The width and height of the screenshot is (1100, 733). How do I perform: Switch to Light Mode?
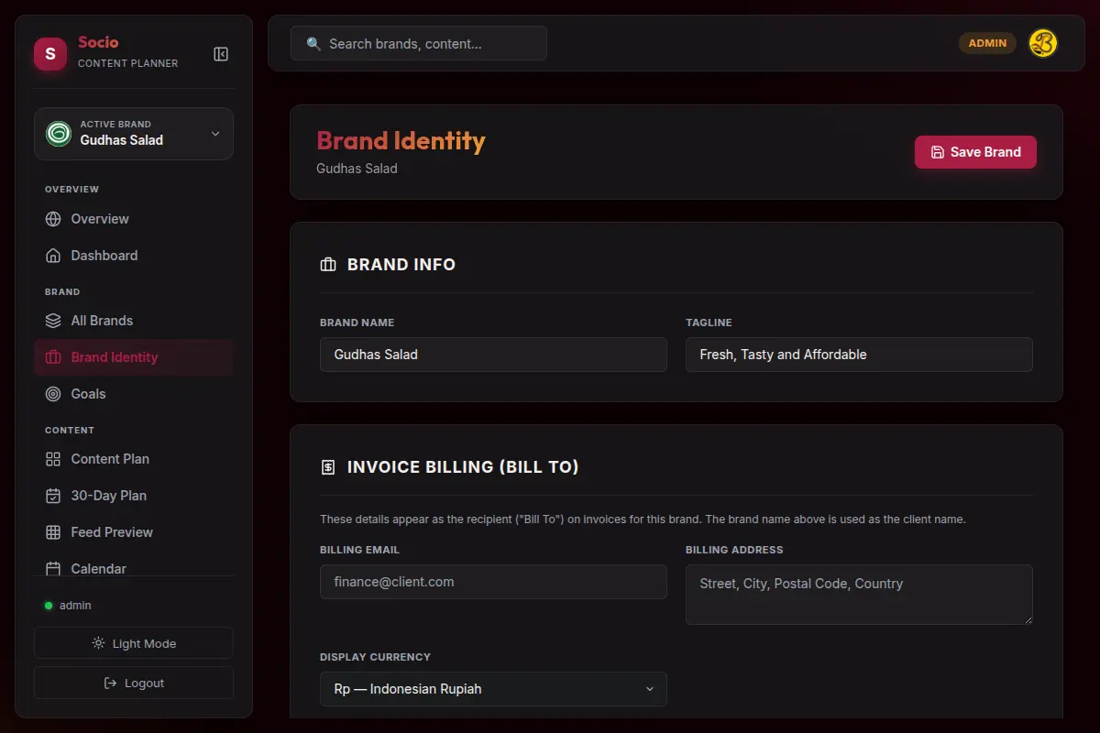click(x=134, y=643)
